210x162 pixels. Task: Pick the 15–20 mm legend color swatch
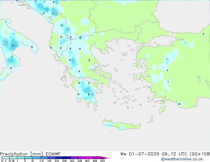[51, 158]
